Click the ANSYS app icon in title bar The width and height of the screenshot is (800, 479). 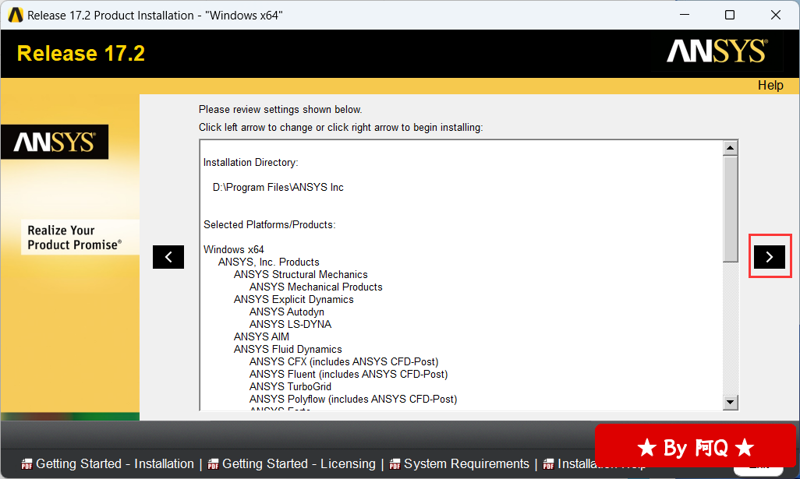[x=16, y=16]
